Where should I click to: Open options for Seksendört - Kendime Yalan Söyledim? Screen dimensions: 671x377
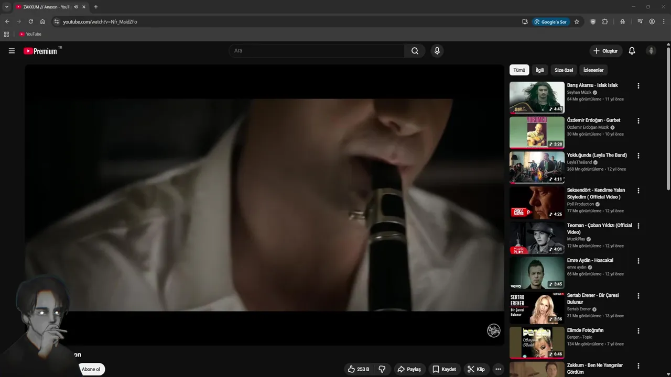[638, 191]
